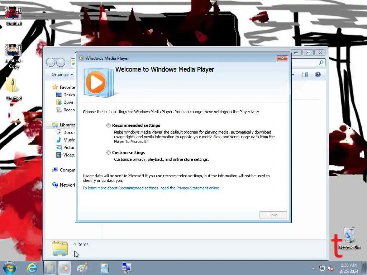Minimize the Explorer window
The image size is (367, 275).
point(296,53)
